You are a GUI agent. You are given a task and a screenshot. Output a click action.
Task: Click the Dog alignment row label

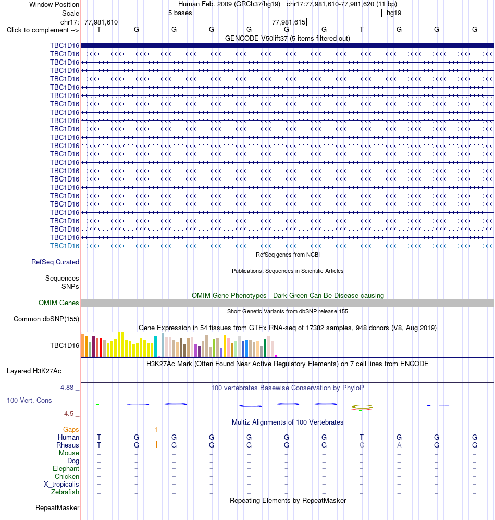[x=73, y=461]
